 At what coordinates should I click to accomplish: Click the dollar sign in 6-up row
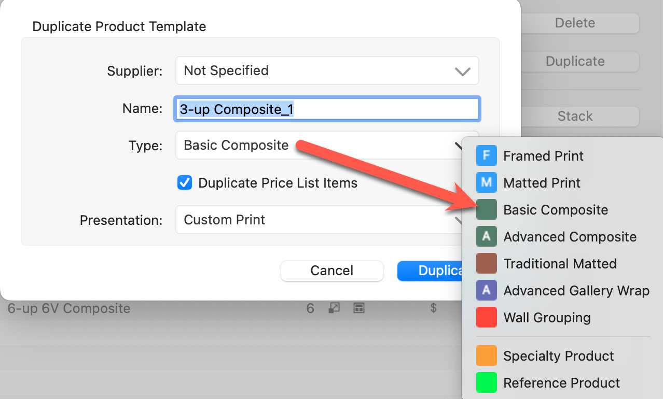[433, 308]
